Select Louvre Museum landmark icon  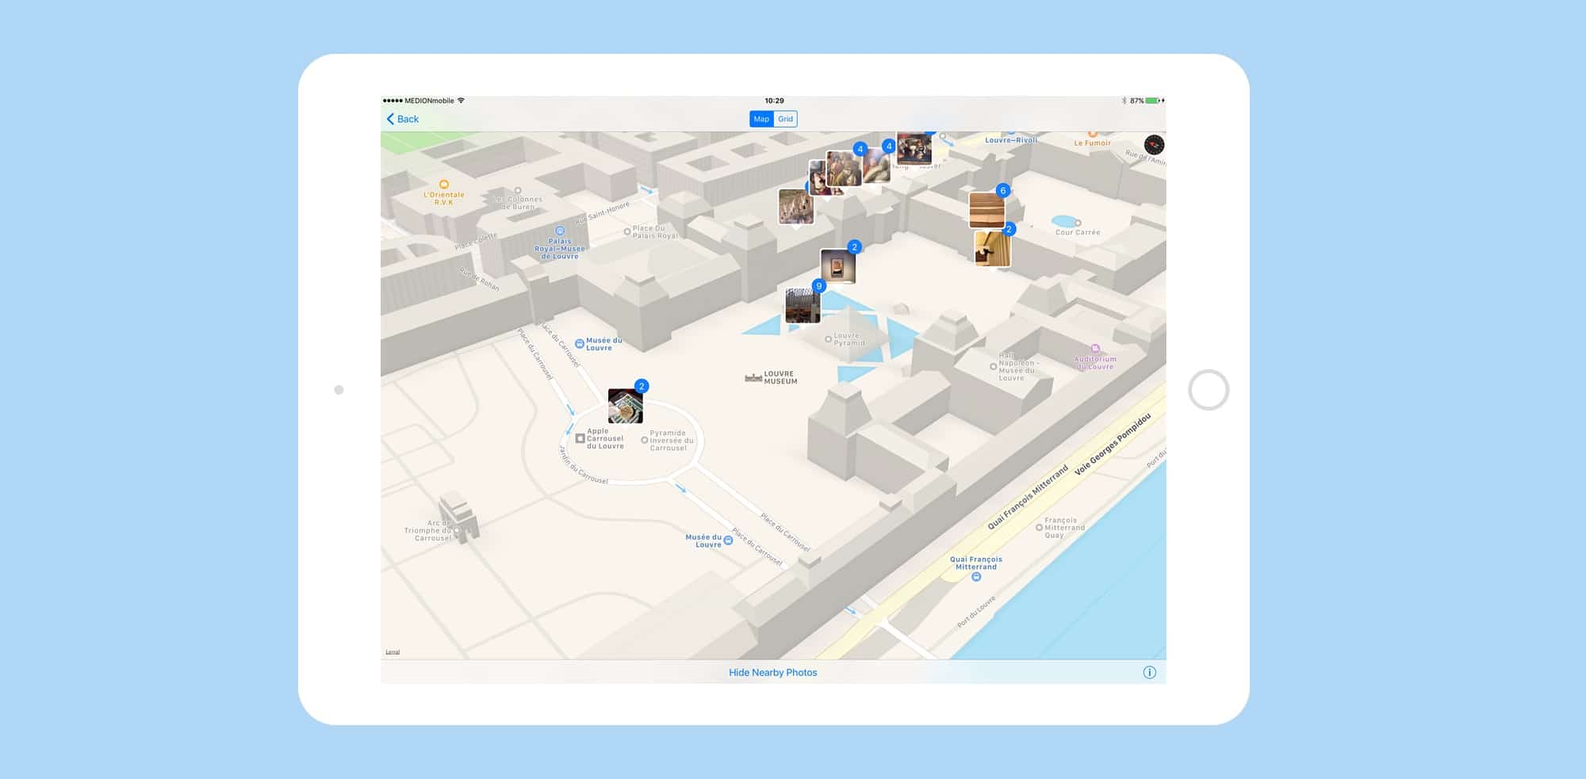(x=753, y=378)
